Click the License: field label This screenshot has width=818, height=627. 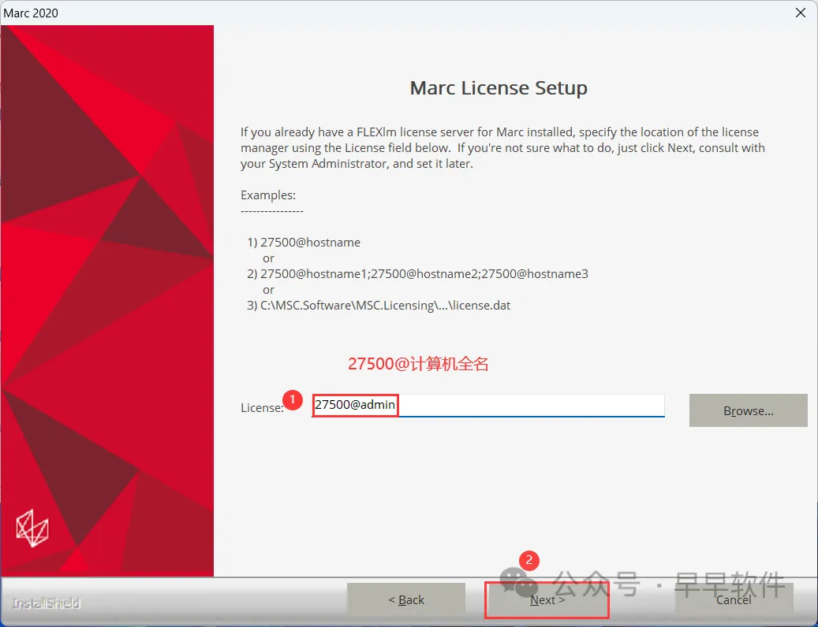[262, 408]
